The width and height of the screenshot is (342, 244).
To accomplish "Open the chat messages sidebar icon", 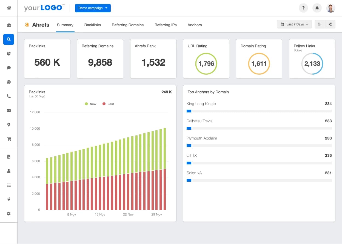I will coord(8,68).
